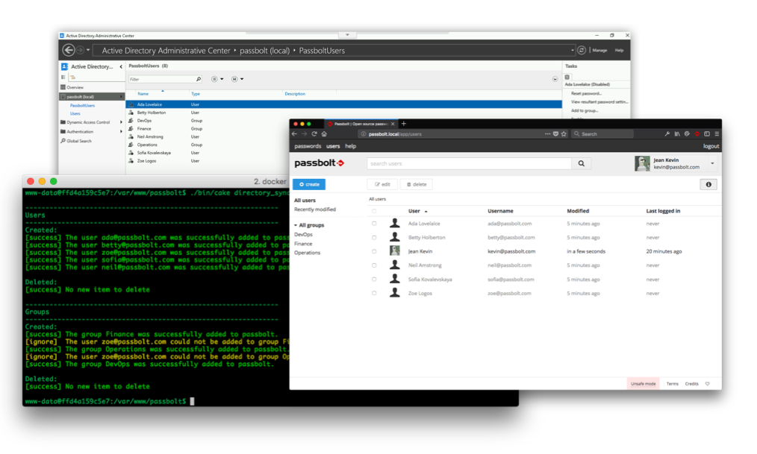Expand passbolt (local) node arrow

click(121, 97)
